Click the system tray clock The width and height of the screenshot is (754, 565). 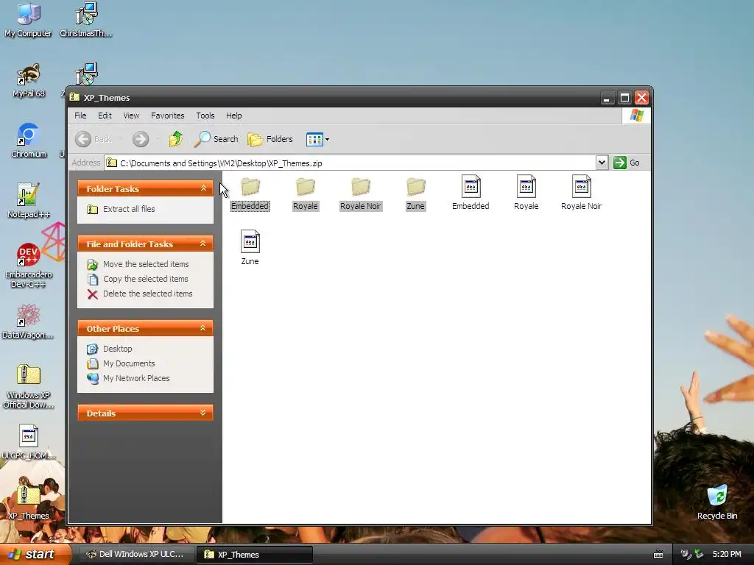727,555
